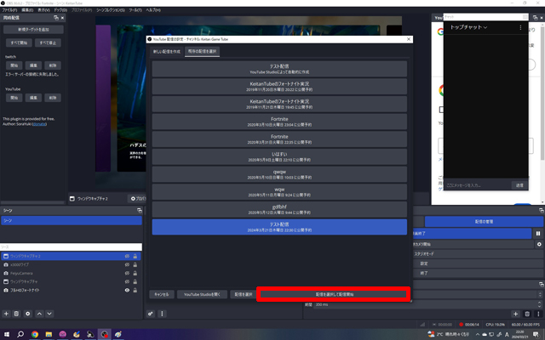This screenshot has width=545, height=340.
Task: Pop out the controls dock
Action: tap(542, 211)
